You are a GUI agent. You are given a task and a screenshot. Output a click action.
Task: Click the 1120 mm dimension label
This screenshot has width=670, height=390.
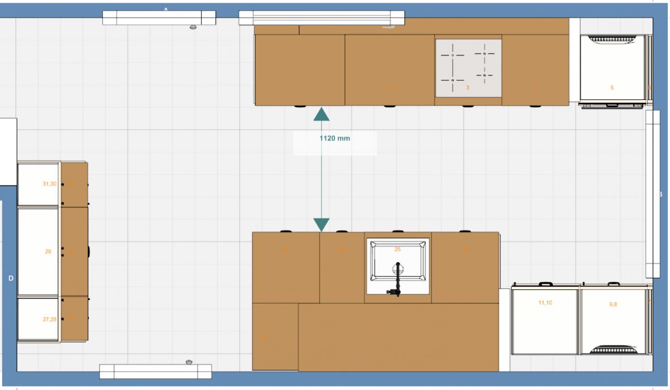(x=335, y=139)
